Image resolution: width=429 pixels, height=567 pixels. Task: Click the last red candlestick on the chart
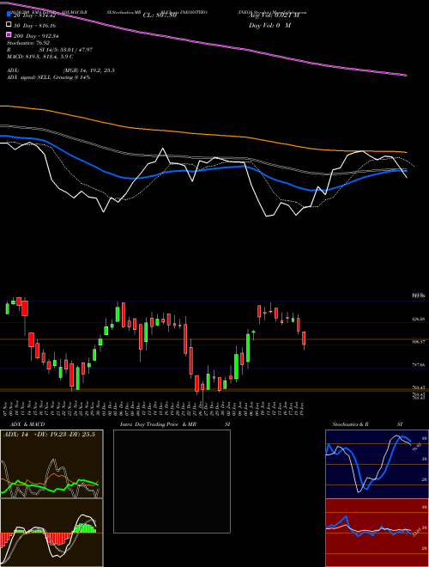pyautogui.click(x=304, y=338)
